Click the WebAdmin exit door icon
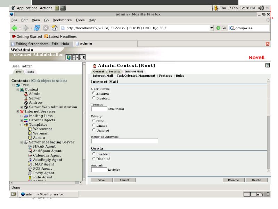 tap(82, 57)
